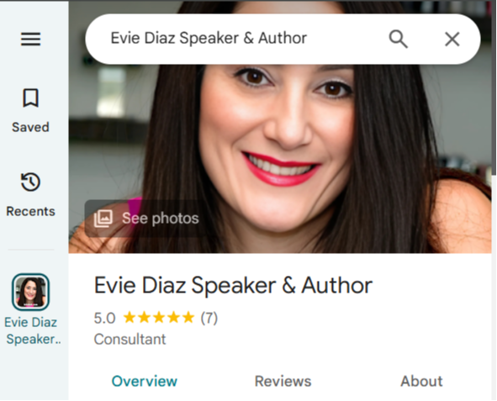This screenshot has height=401, width=497.
Task: Click the five star rating icons
Action: (158, 318)
